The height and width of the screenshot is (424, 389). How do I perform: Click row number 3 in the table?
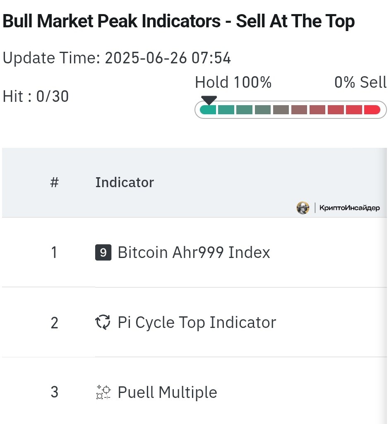click(x=54, y=392)
